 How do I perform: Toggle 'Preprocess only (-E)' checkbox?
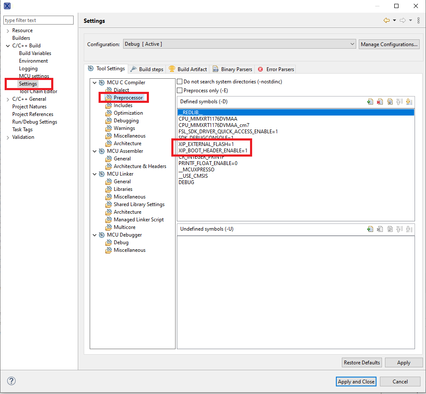coord(180,91)
